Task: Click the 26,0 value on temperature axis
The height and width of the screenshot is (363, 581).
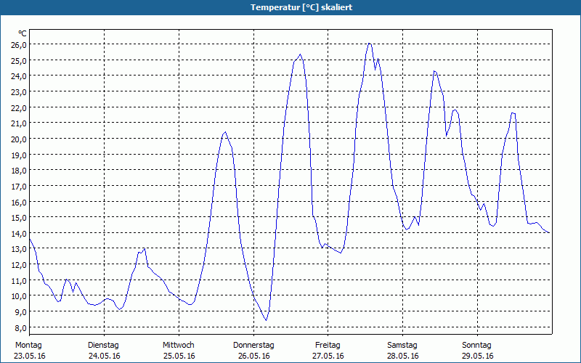Action: (x=18, y=44)
